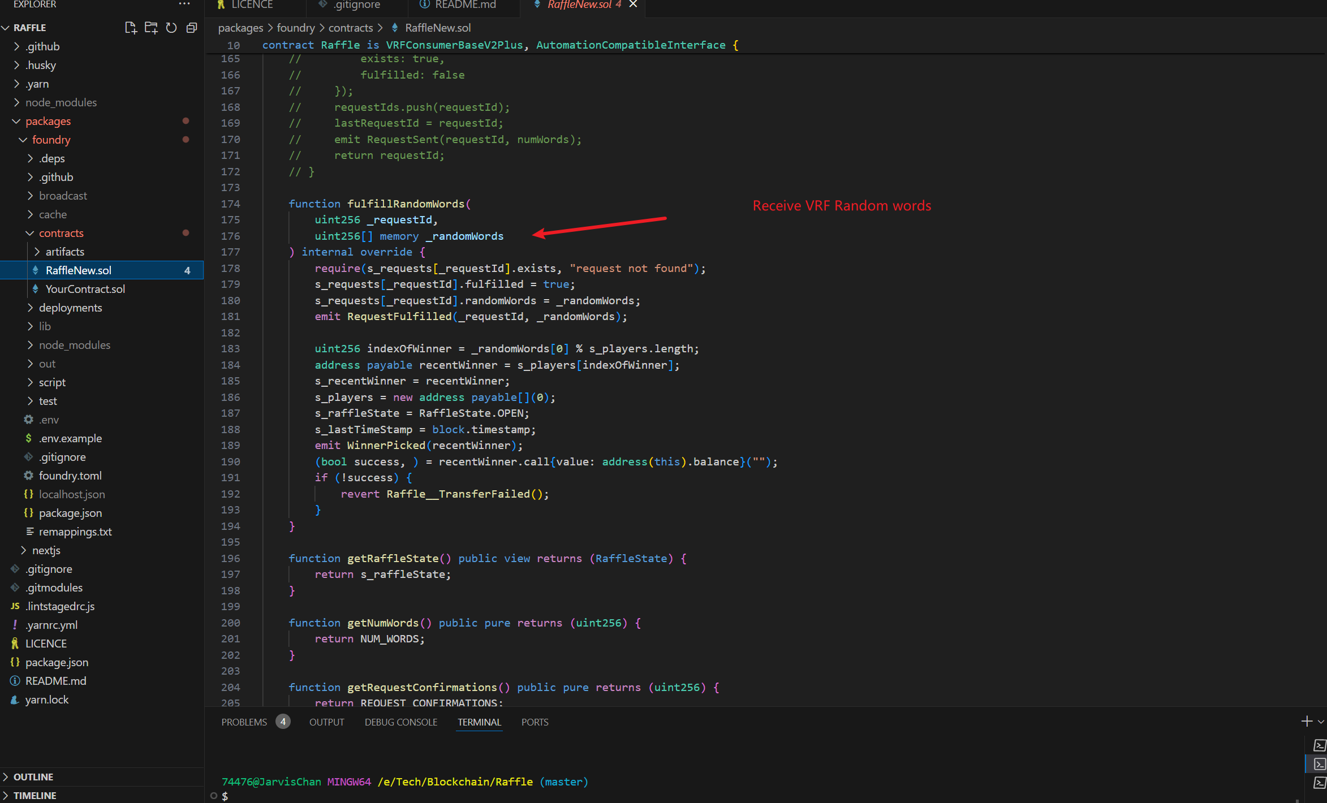
Task: Open the .lintstagedrc.js file
Action: click(x=102, y=606)
